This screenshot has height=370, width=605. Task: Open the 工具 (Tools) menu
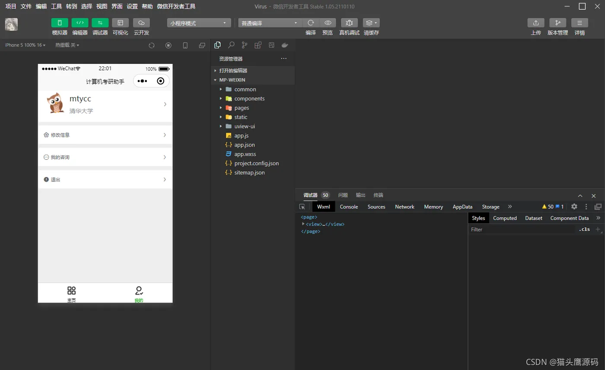pyautogui.click(x=56, y=6)
